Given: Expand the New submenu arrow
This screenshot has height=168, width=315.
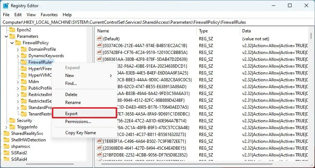Looking at the screenshot, I should (x=111, y=76).
